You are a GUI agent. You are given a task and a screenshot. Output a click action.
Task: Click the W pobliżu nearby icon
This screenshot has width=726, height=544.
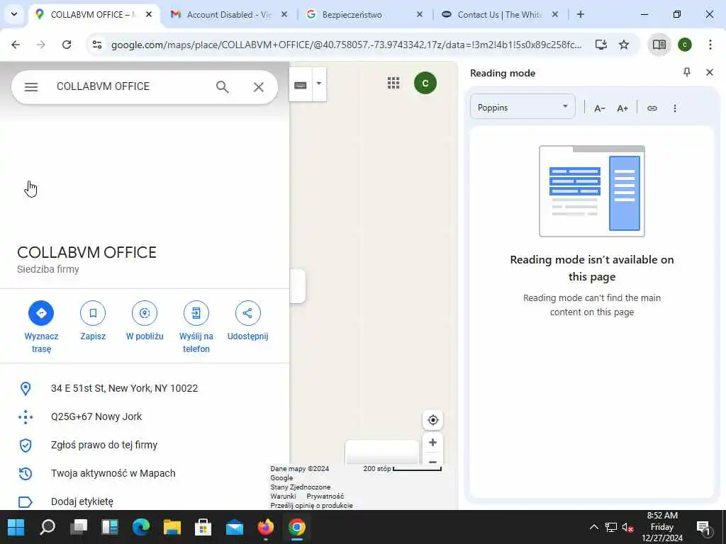145,313
